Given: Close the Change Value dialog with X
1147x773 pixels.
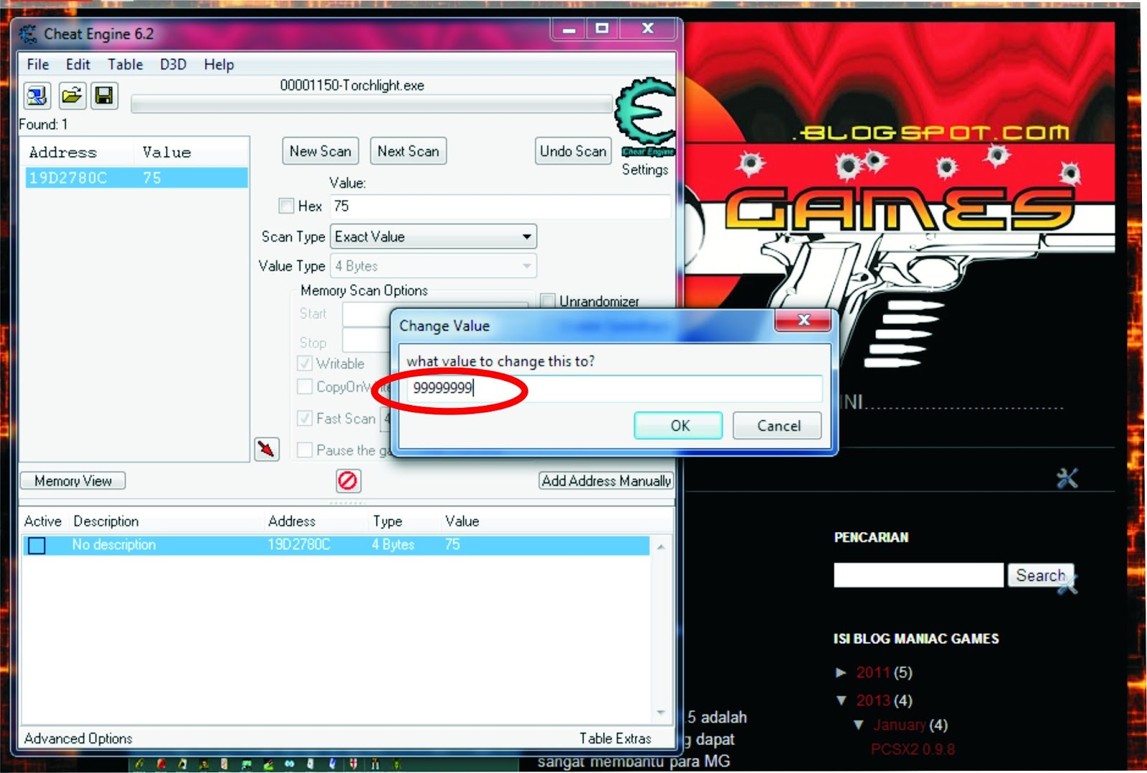Looking at the screenshot, I should (x=803, y=321).
